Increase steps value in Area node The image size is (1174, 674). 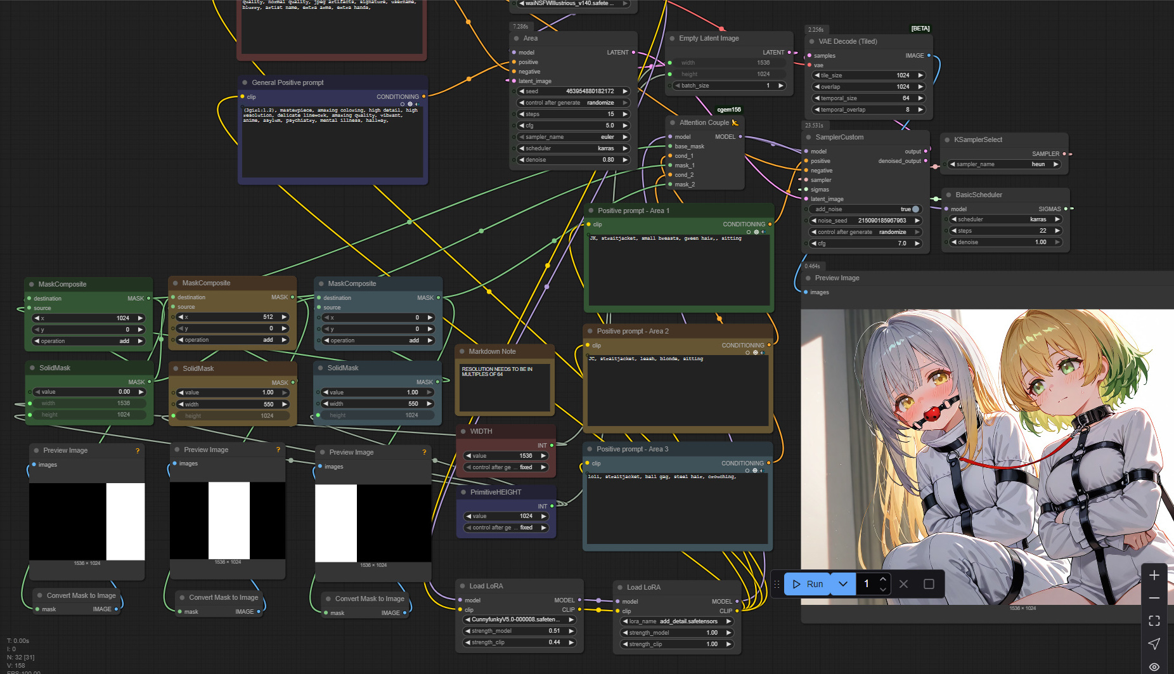pyautogui.click(x=624, y=114)
